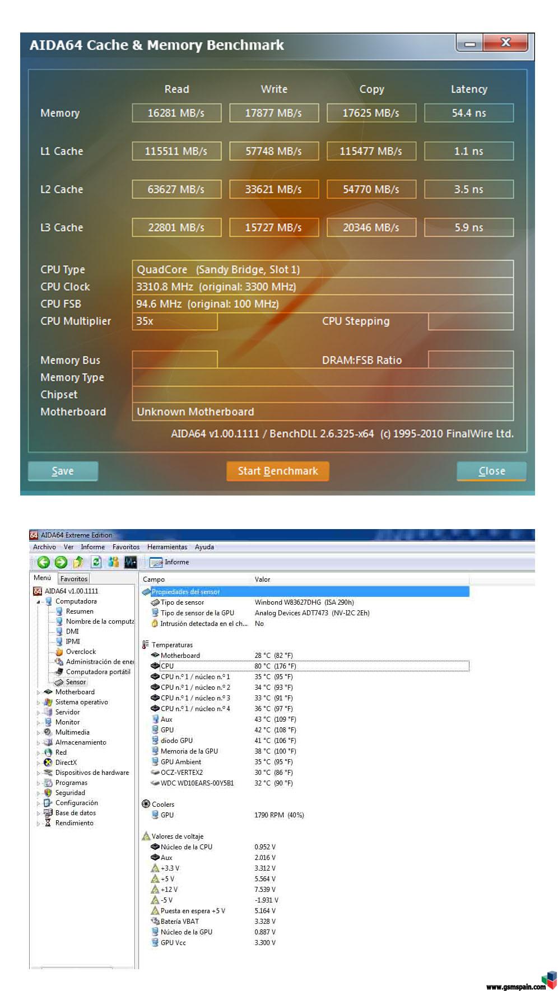This screenshot has width=558, height=991.
Task: Click the Administración de energía icon
Action: (x=59, y=662)
